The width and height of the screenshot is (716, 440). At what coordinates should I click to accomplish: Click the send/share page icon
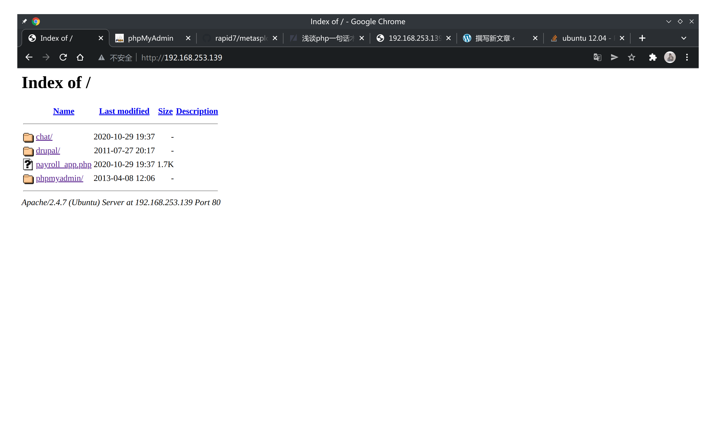614,57
